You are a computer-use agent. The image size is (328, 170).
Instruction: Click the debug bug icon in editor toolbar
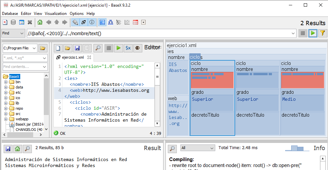138,48
